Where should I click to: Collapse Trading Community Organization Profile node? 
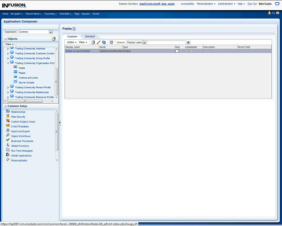point(8,63)
